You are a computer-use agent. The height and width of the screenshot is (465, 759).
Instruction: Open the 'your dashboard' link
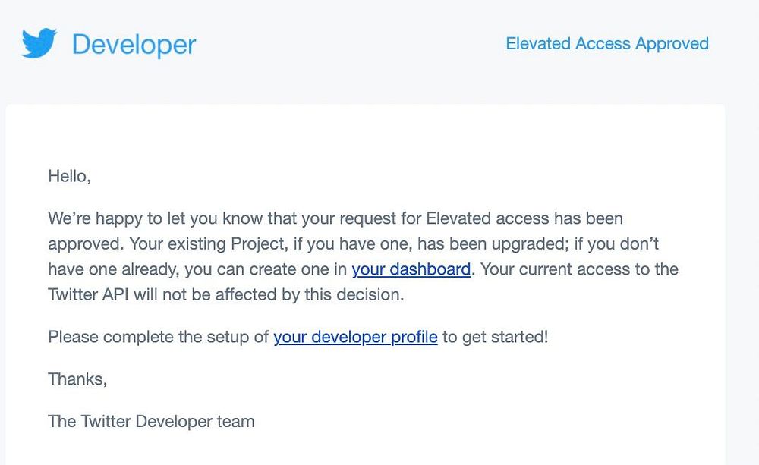[411, 269]
